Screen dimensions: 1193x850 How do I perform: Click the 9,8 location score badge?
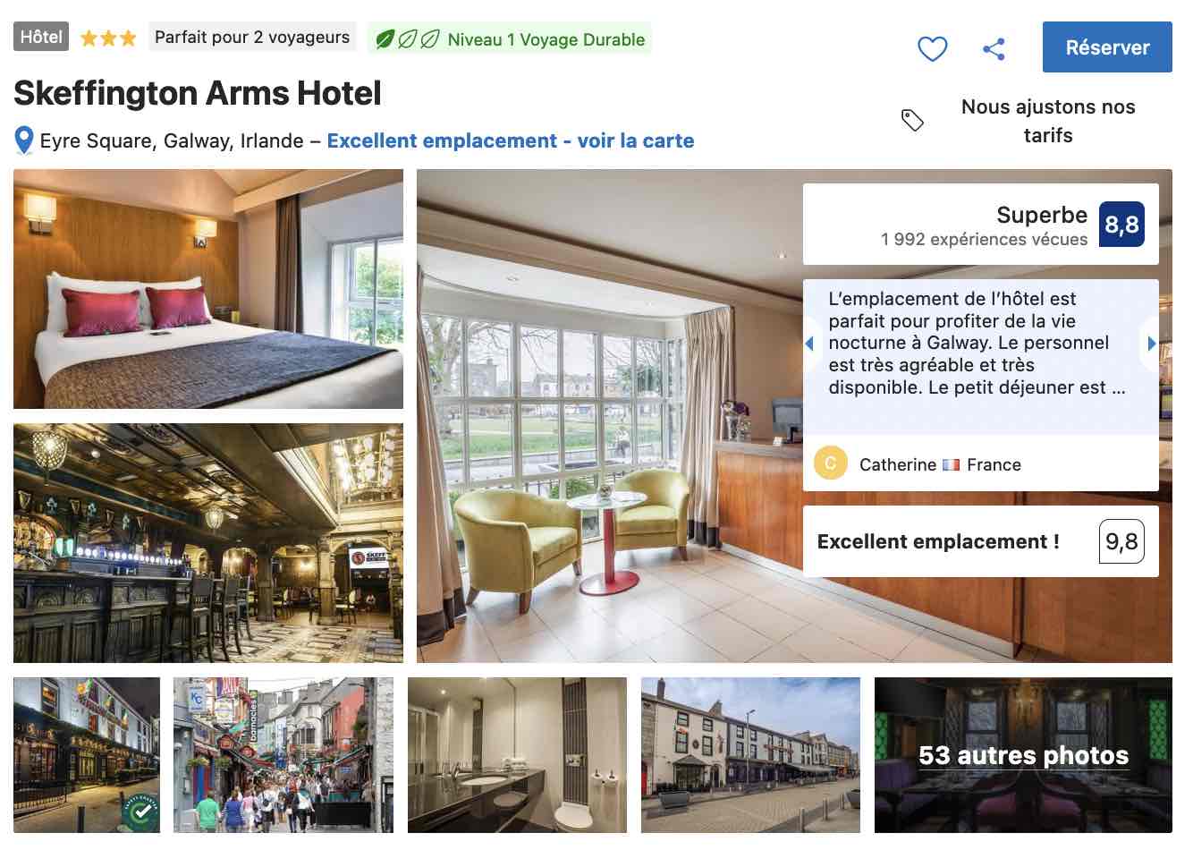[1121, 541]
